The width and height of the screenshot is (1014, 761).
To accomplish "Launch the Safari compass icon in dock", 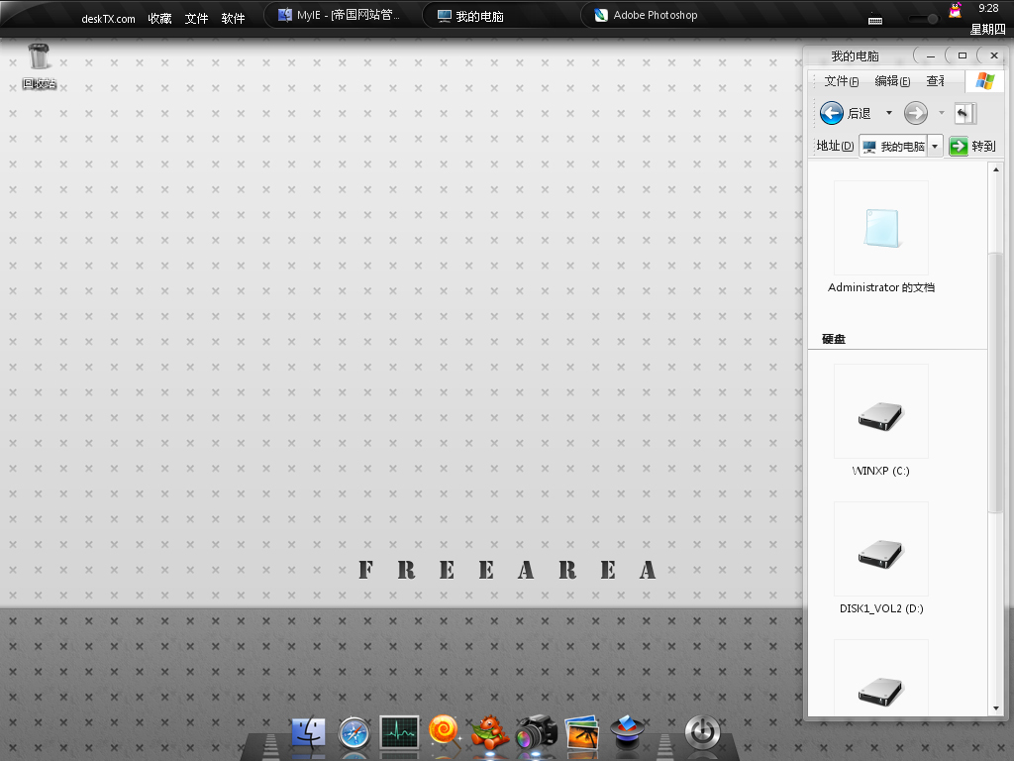I will tap(354, 733).
